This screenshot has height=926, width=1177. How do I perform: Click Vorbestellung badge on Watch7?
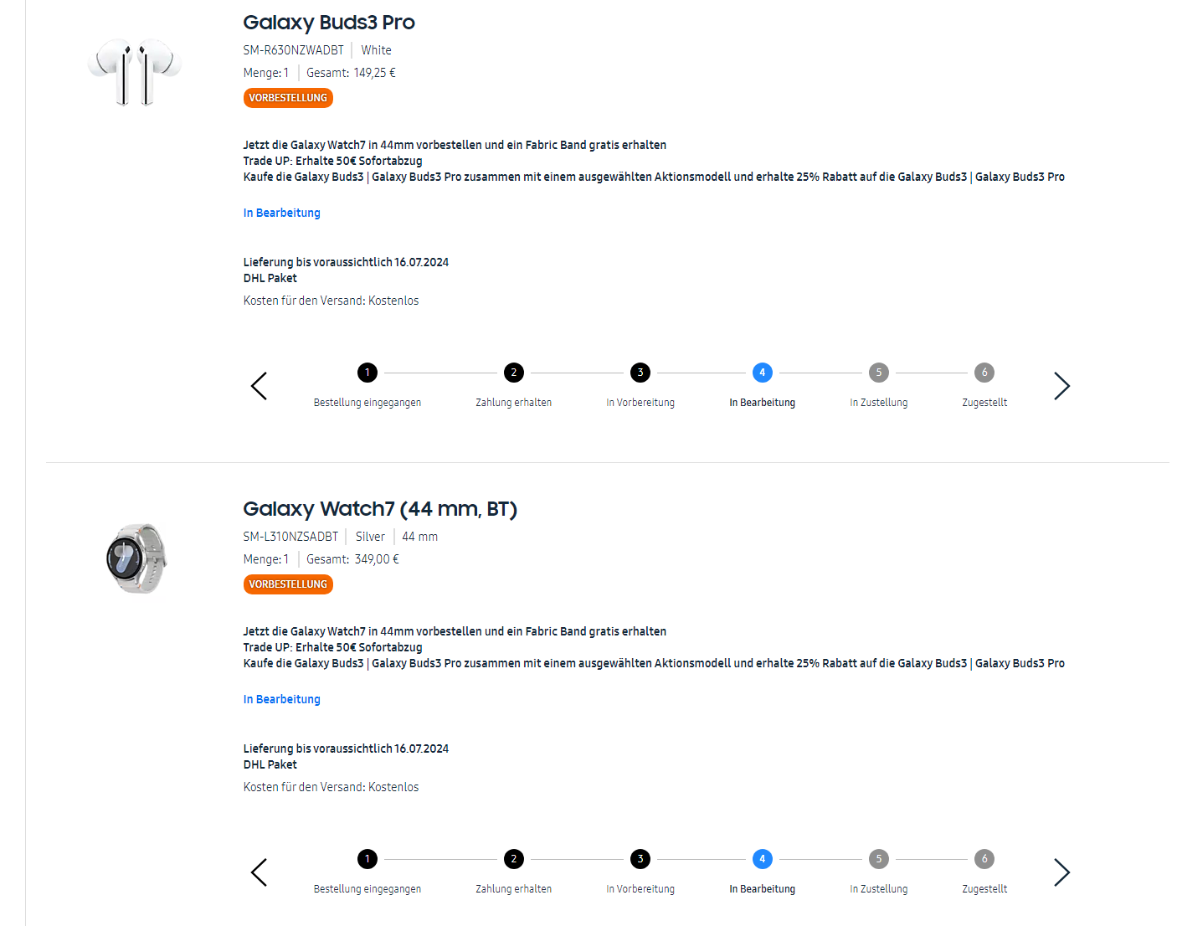(x=288, y=584)
